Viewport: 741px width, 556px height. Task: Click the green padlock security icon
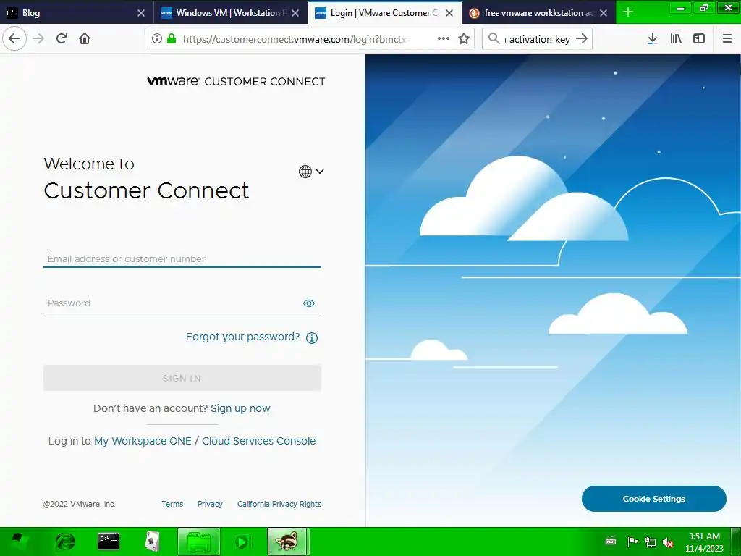click(x=172, y=39)
